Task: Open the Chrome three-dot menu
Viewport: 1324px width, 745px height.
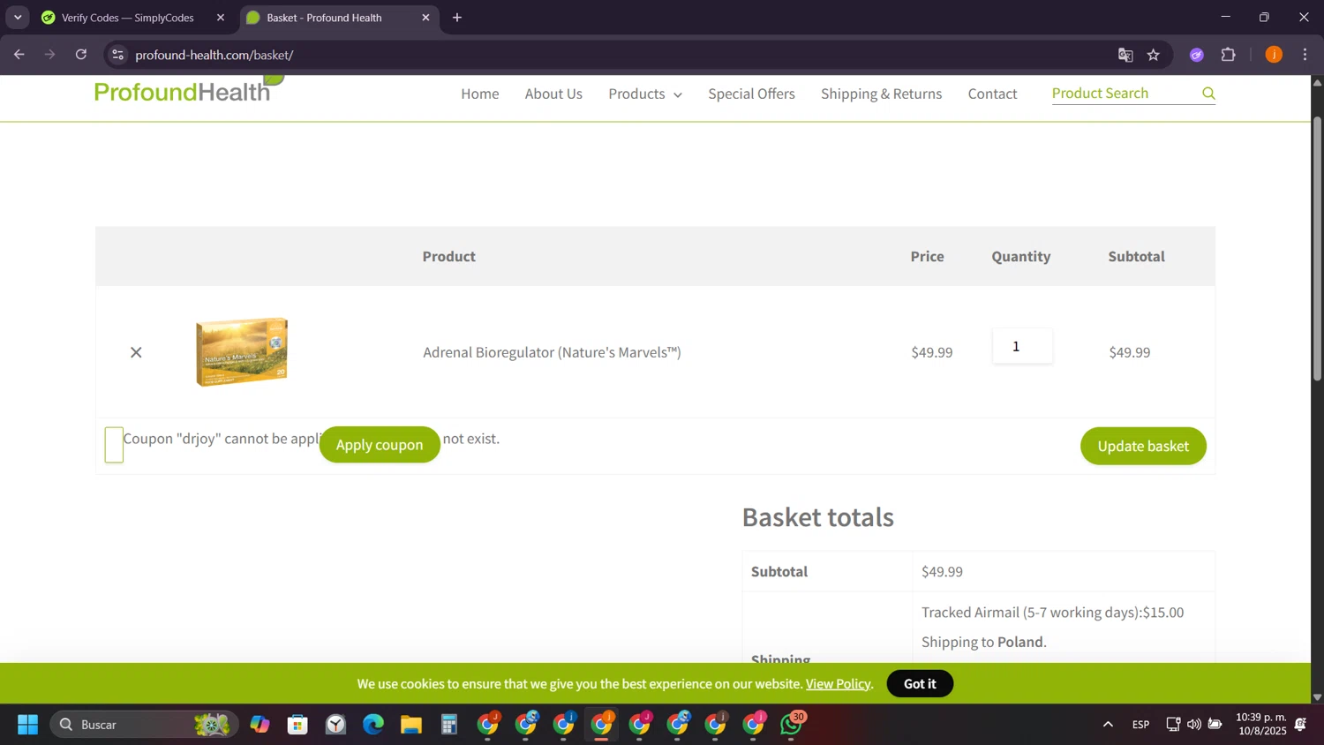Action: tap(1305, 55)
